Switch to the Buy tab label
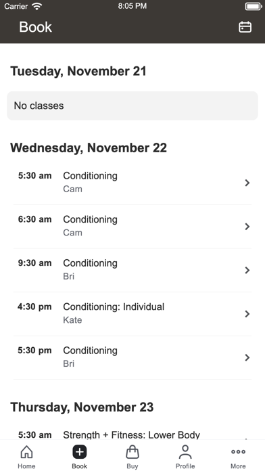265x471 pixels. 132,466
